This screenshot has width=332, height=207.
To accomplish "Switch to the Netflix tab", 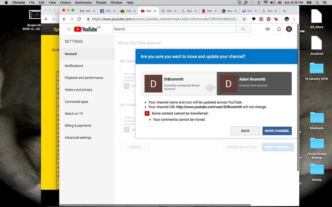I will click(x=209, y=11).
